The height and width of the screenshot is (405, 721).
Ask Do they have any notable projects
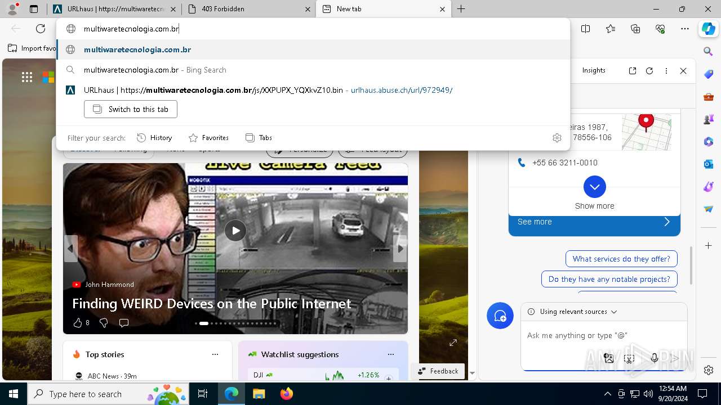(609, 279)
